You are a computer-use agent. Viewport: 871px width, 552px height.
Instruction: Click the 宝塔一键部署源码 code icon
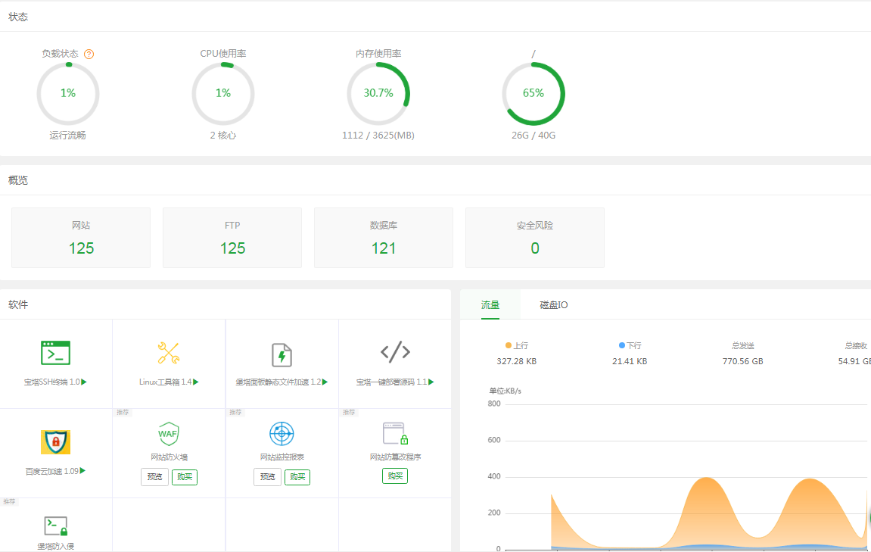click(395, 352)
